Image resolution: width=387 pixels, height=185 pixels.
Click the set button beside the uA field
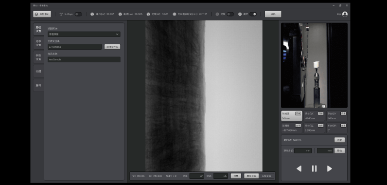pyautogui.click(x=236, y=176)
